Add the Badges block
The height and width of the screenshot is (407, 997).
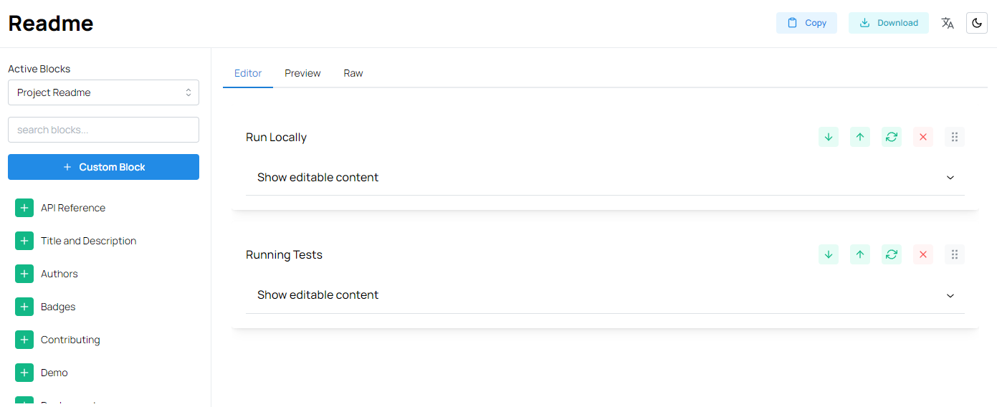tap(24, 307)
